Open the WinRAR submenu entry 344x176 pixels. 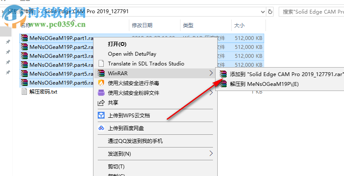click(155, 73)
